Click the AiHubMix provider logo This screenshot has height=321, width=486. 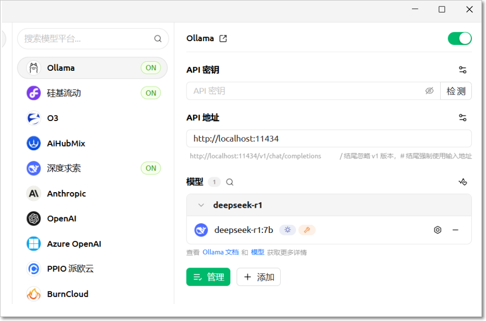pos(33,143)
